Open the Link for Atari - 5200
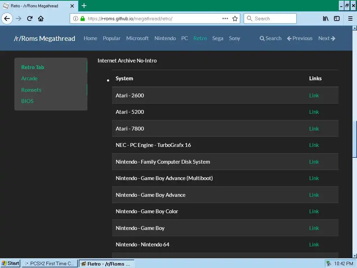The image size is (357, 268). 314,112
